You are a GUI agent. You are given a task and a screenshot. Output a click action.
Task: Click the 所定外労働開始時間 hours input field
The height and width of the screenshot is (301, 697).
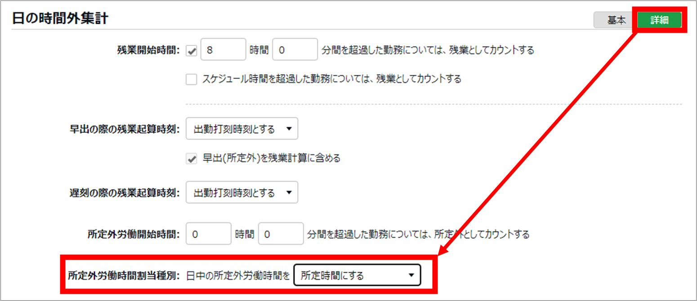(208, 234)
